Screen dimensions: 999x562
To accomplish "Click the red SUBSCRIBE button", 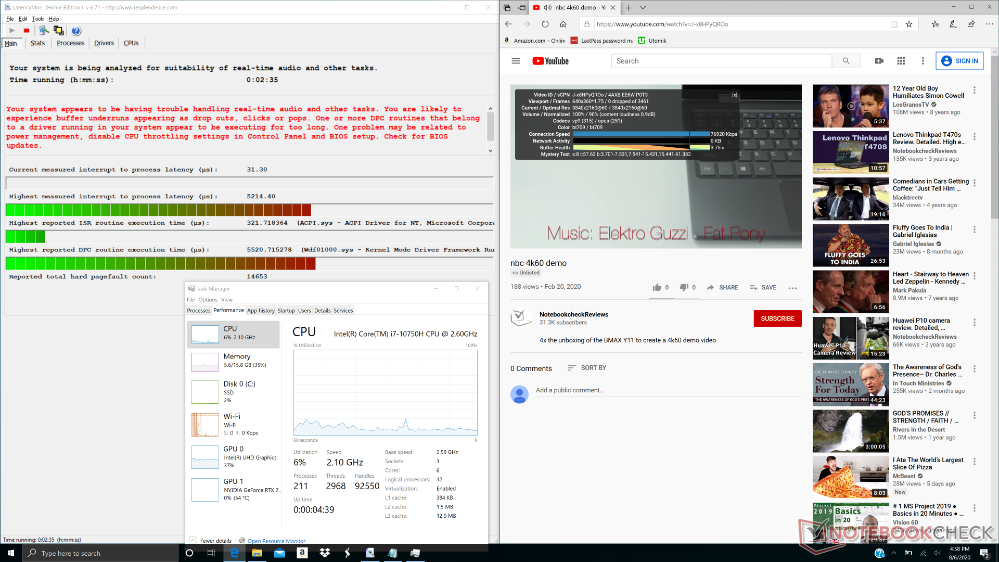I will click(x=777, y=318).
